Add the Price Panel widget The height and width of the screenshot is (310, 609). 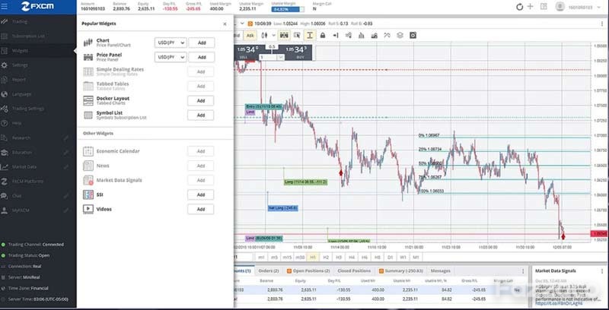[202, 57]
